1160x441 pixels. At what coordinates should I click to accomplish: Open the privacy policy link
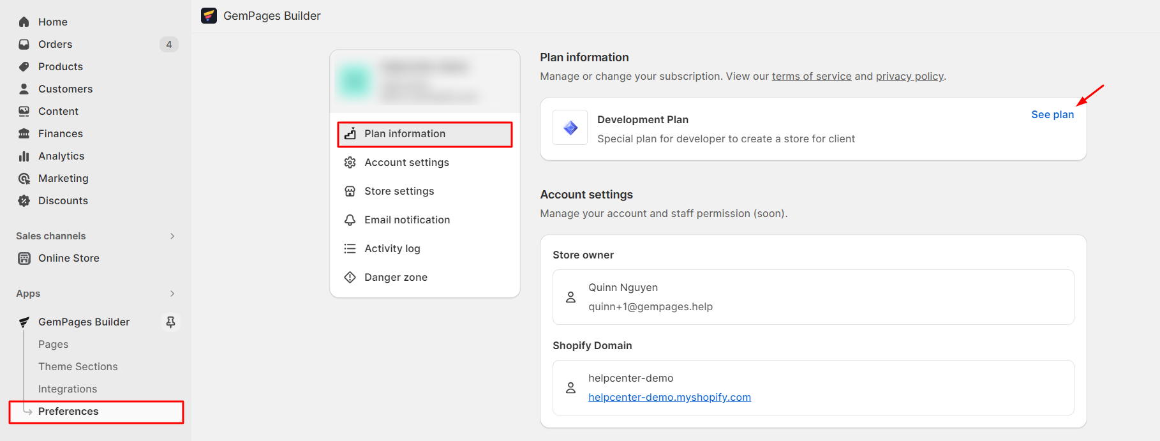(x=909, y=77)
